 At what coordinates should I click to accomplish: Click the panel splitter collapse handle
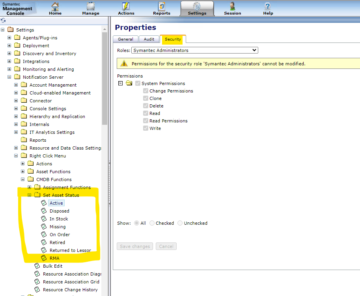pyautogui.click(x=110, y=183)
